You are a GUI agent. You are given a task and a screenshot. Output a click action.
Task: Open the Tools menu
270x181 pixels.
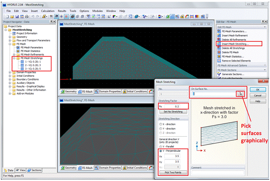(73, 11)
